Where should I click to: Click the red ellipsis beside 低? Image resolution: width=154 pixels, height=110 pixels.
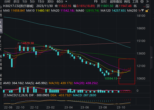click(x=144, y=6)
